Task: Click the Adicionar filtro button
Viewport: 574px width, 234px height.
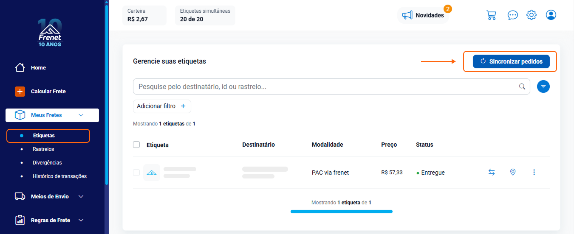Action: (x=162, y=106)
